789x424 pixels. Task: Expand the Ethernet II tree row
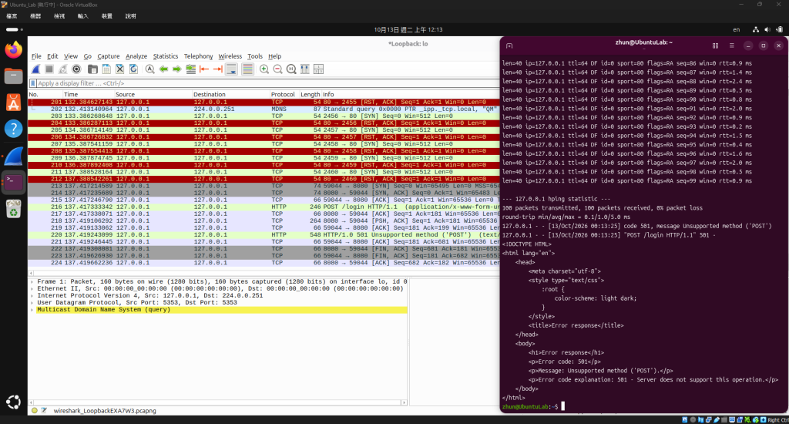click(32, 289)
